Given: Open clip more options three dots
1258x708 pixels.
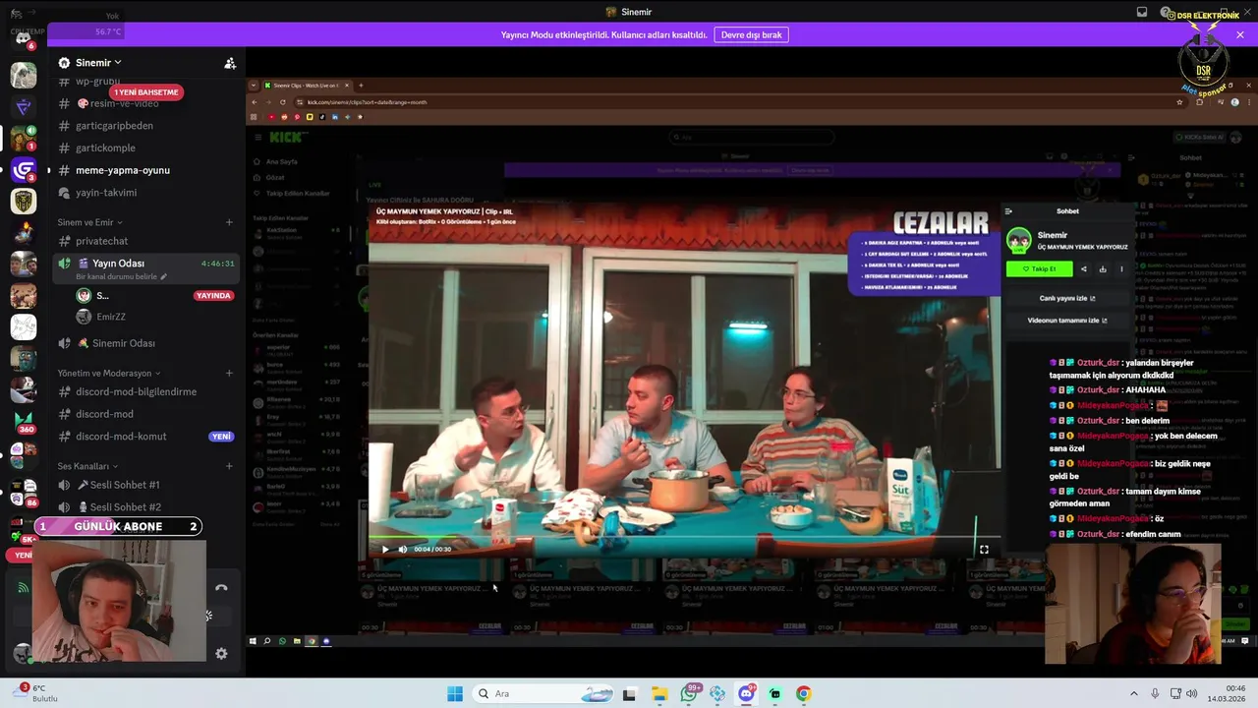Looking at the screenshot, I should (x=1121, y=269).
